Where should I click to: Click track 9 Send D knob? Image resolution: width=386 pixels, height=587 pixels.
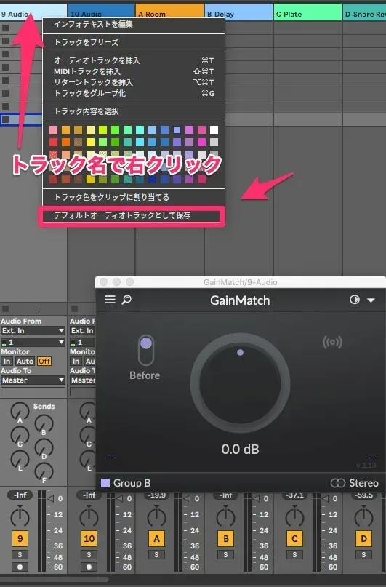coord(44,448)
